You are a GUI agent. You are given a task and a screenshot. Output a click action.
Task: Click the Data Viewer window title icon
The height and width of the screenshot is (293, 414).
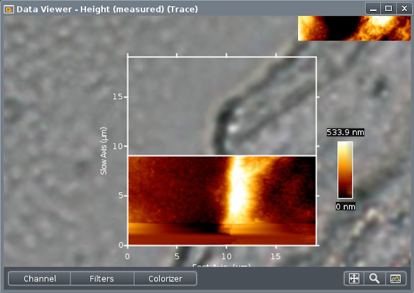[9, 10]
